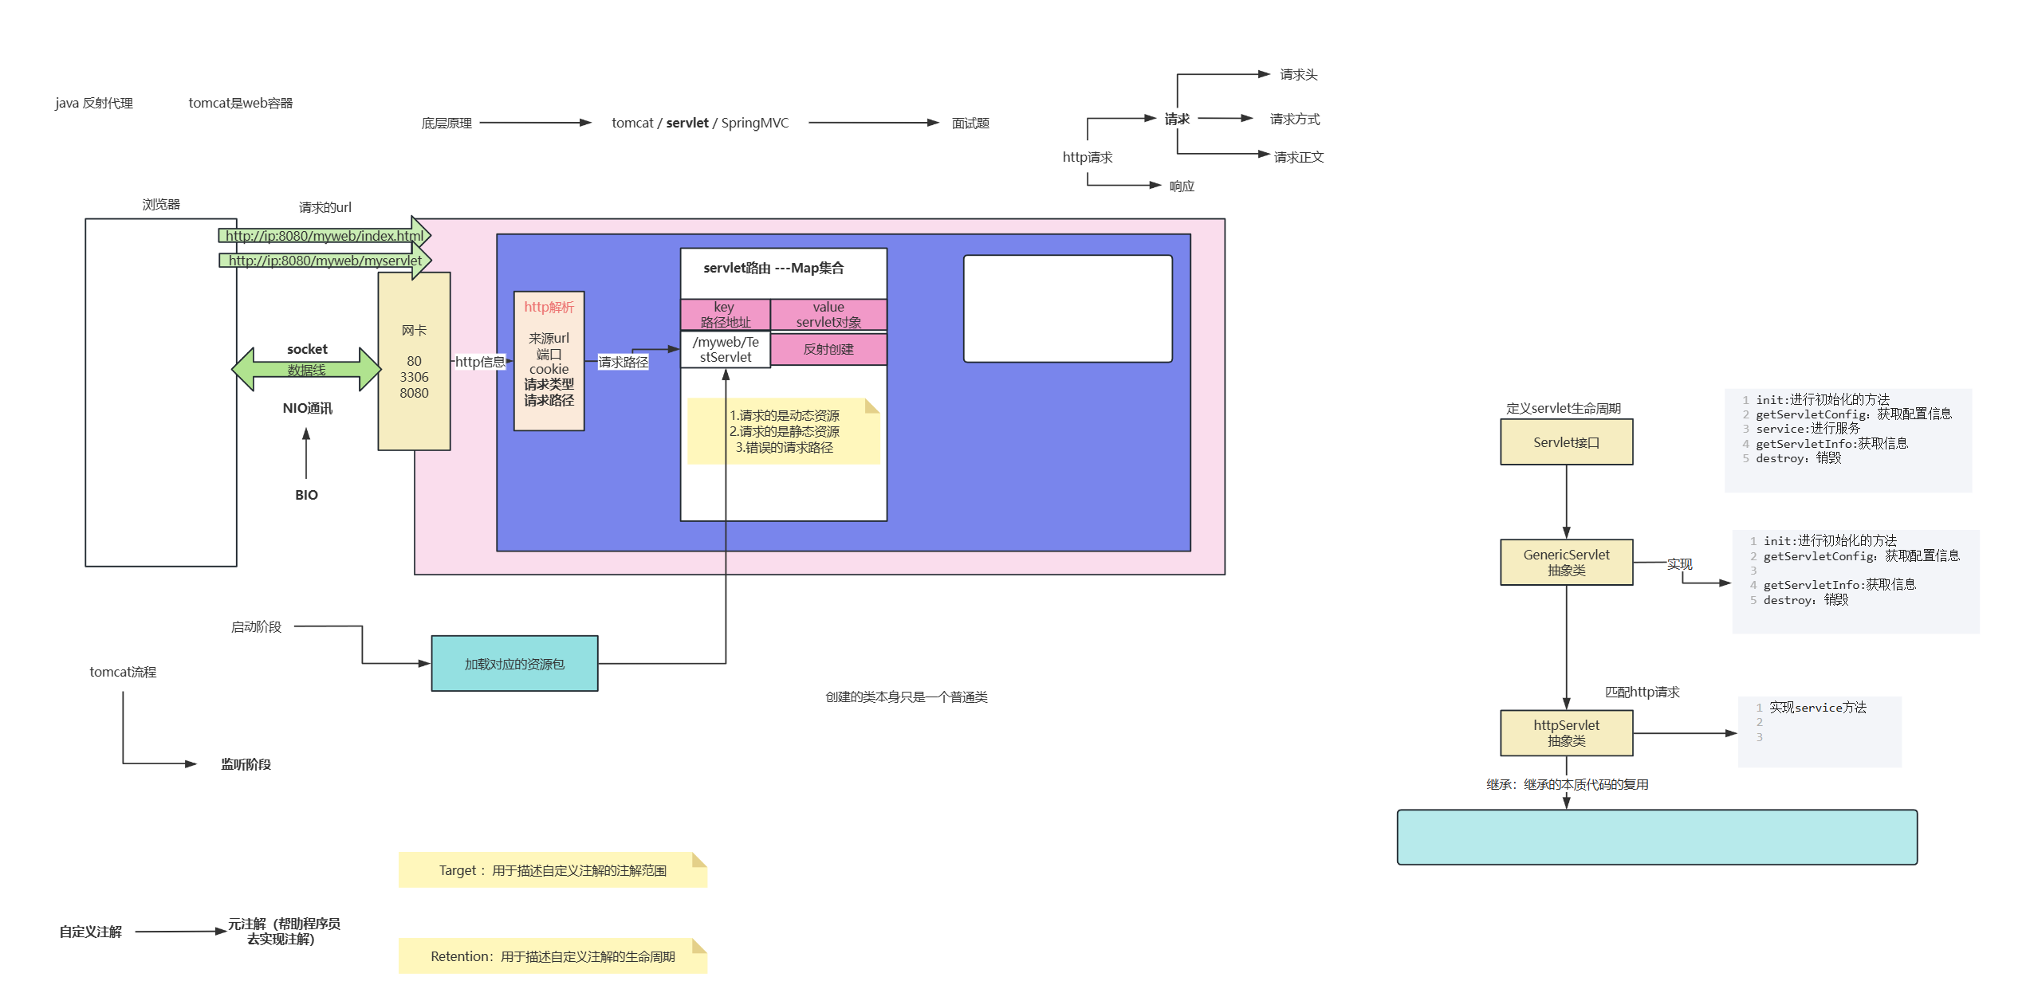Click the 'tomcat流程' label
Screen dimensions: 2034x985
point(123,672)
